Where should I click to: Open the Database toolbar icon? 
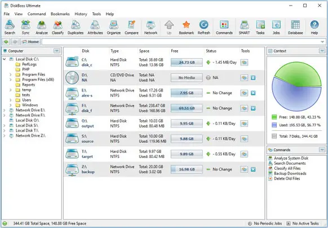[295, 28]
